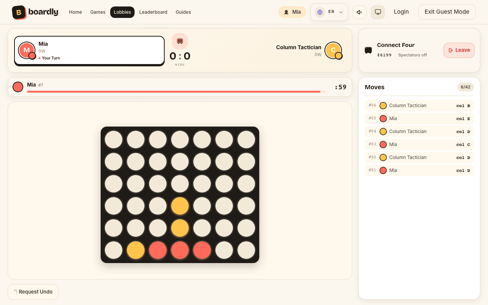Image resolution: width=488 pixels, height=305 pixels.
Task: Click the 6/42 moves counter badge
Action: 466,87
